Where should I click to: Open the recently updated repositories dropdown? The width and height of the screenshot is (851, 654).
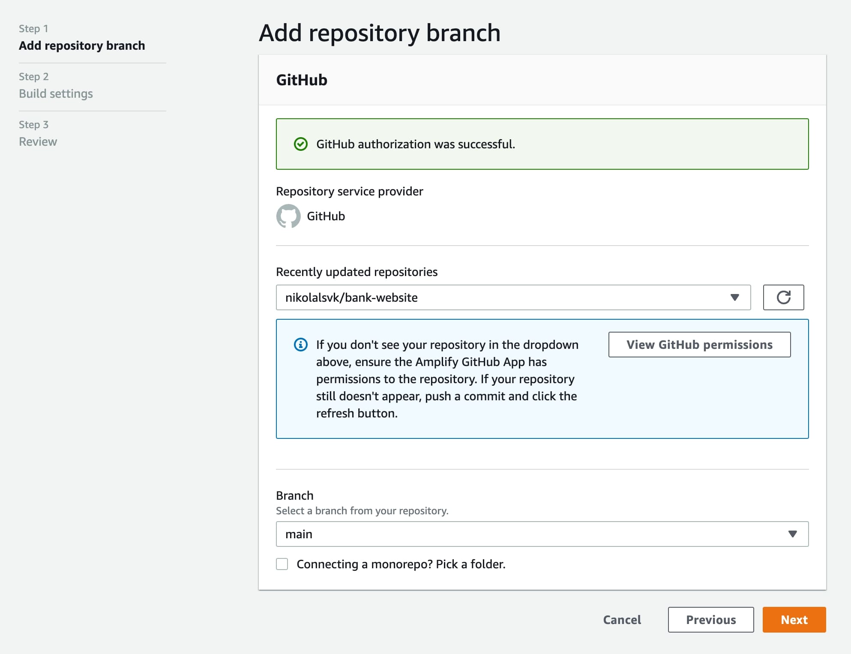[x=513, y=297]
